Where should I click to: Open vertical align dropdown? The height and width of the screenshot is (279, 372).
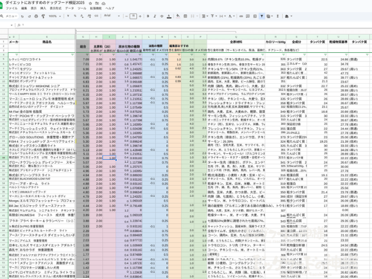click(x=213, y=16)
